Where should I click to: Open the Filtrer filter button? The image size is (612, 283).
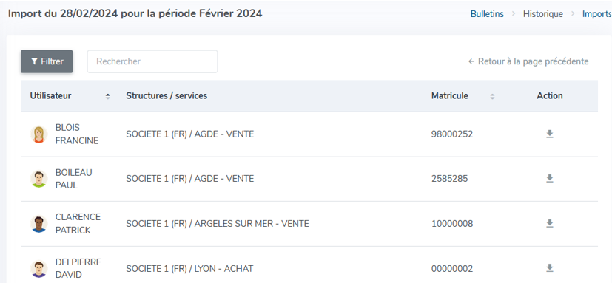(47, 61)
